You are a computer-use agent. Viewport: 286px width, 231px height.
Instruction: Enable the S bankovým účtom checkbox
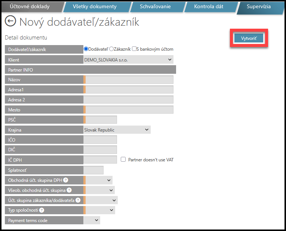[134, 49]
